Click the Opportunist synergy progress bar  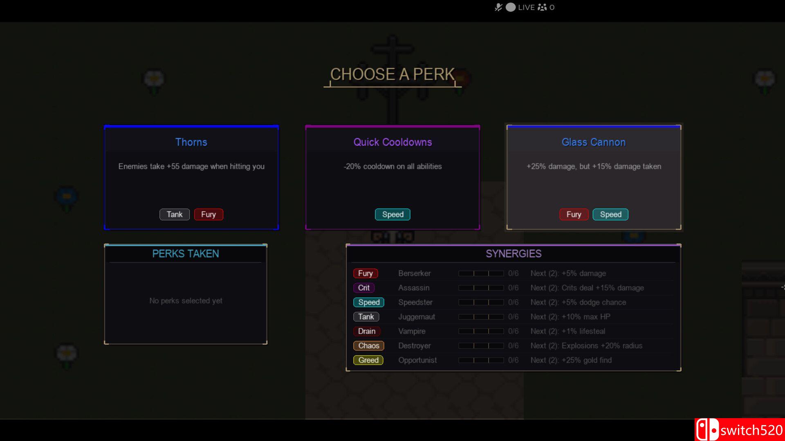point(481,360)
